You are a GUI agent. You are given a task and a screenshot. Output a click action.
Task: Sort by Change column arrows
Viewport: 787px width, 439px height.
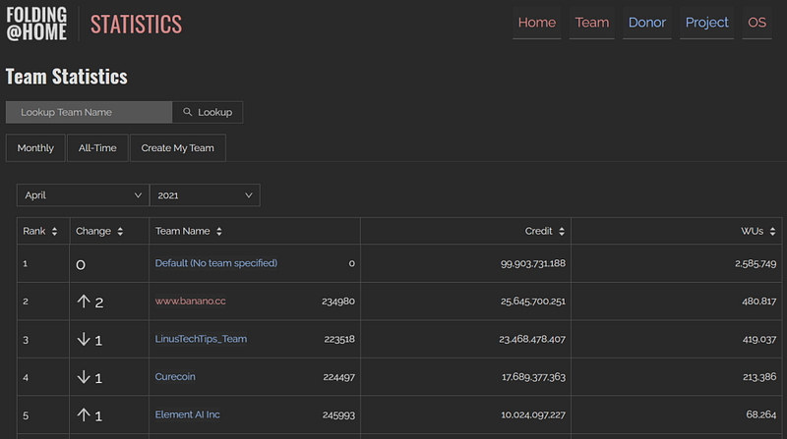click(x=120, y=231)
